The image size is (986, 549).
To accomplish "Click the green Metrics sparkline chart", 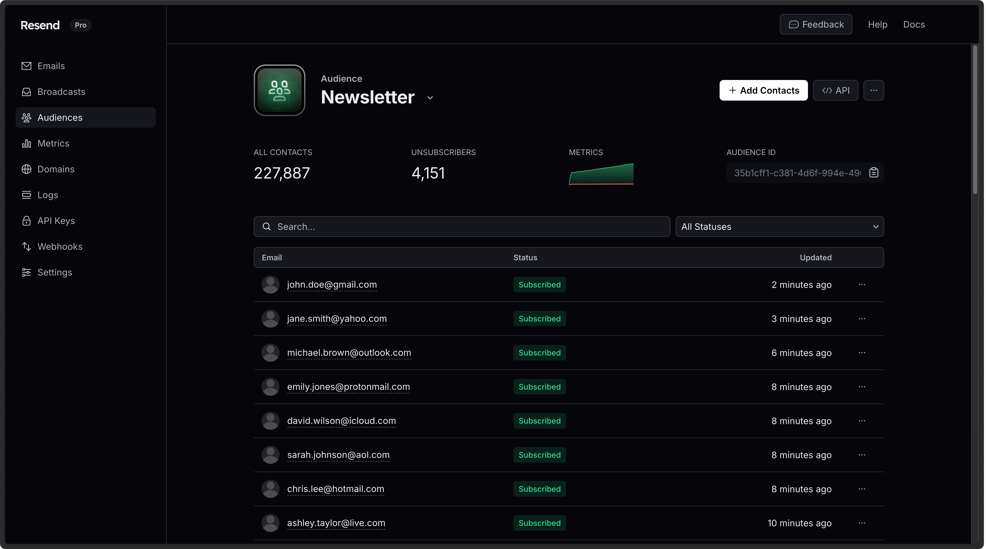I will pyautogui.click(x=601, y=175).
